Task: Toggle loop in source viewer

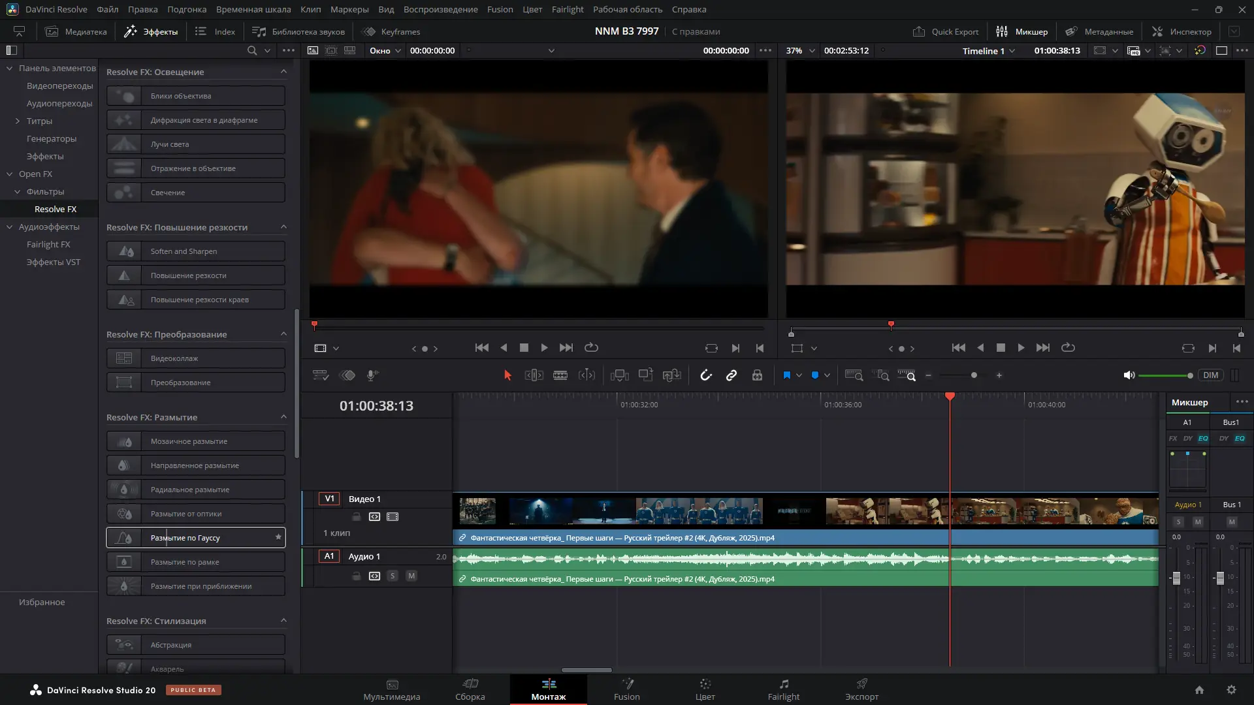Action: (591, 348)
